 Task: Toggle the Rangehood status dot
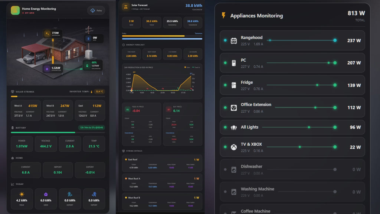225,40
